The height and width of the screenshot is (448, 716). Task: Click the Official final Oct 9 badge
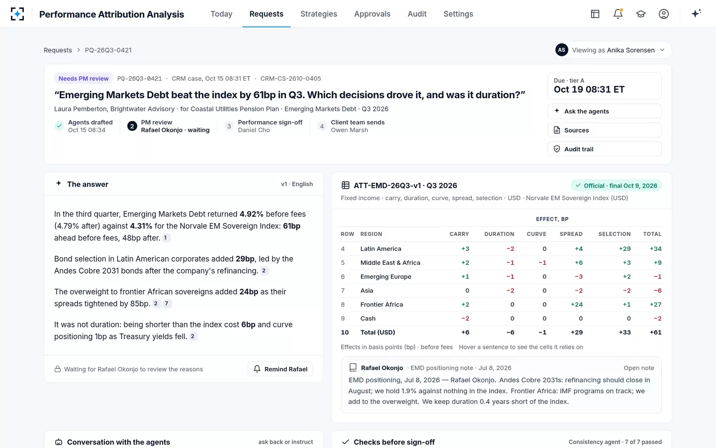(x=616, y=185)
